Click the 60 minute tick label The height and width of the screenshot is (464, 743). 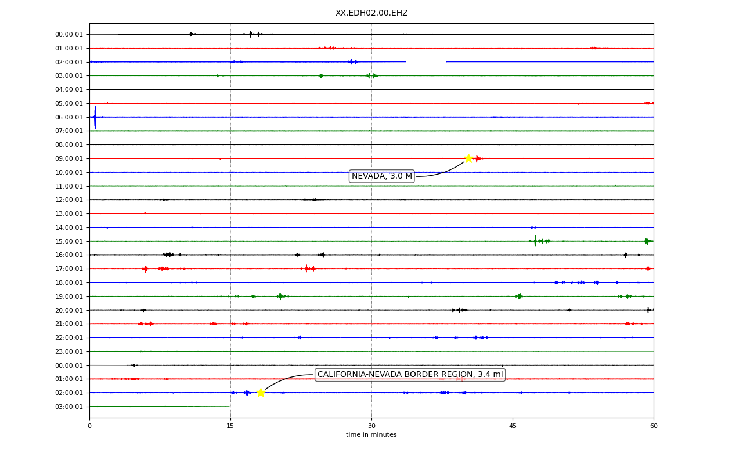pos(654,426)
